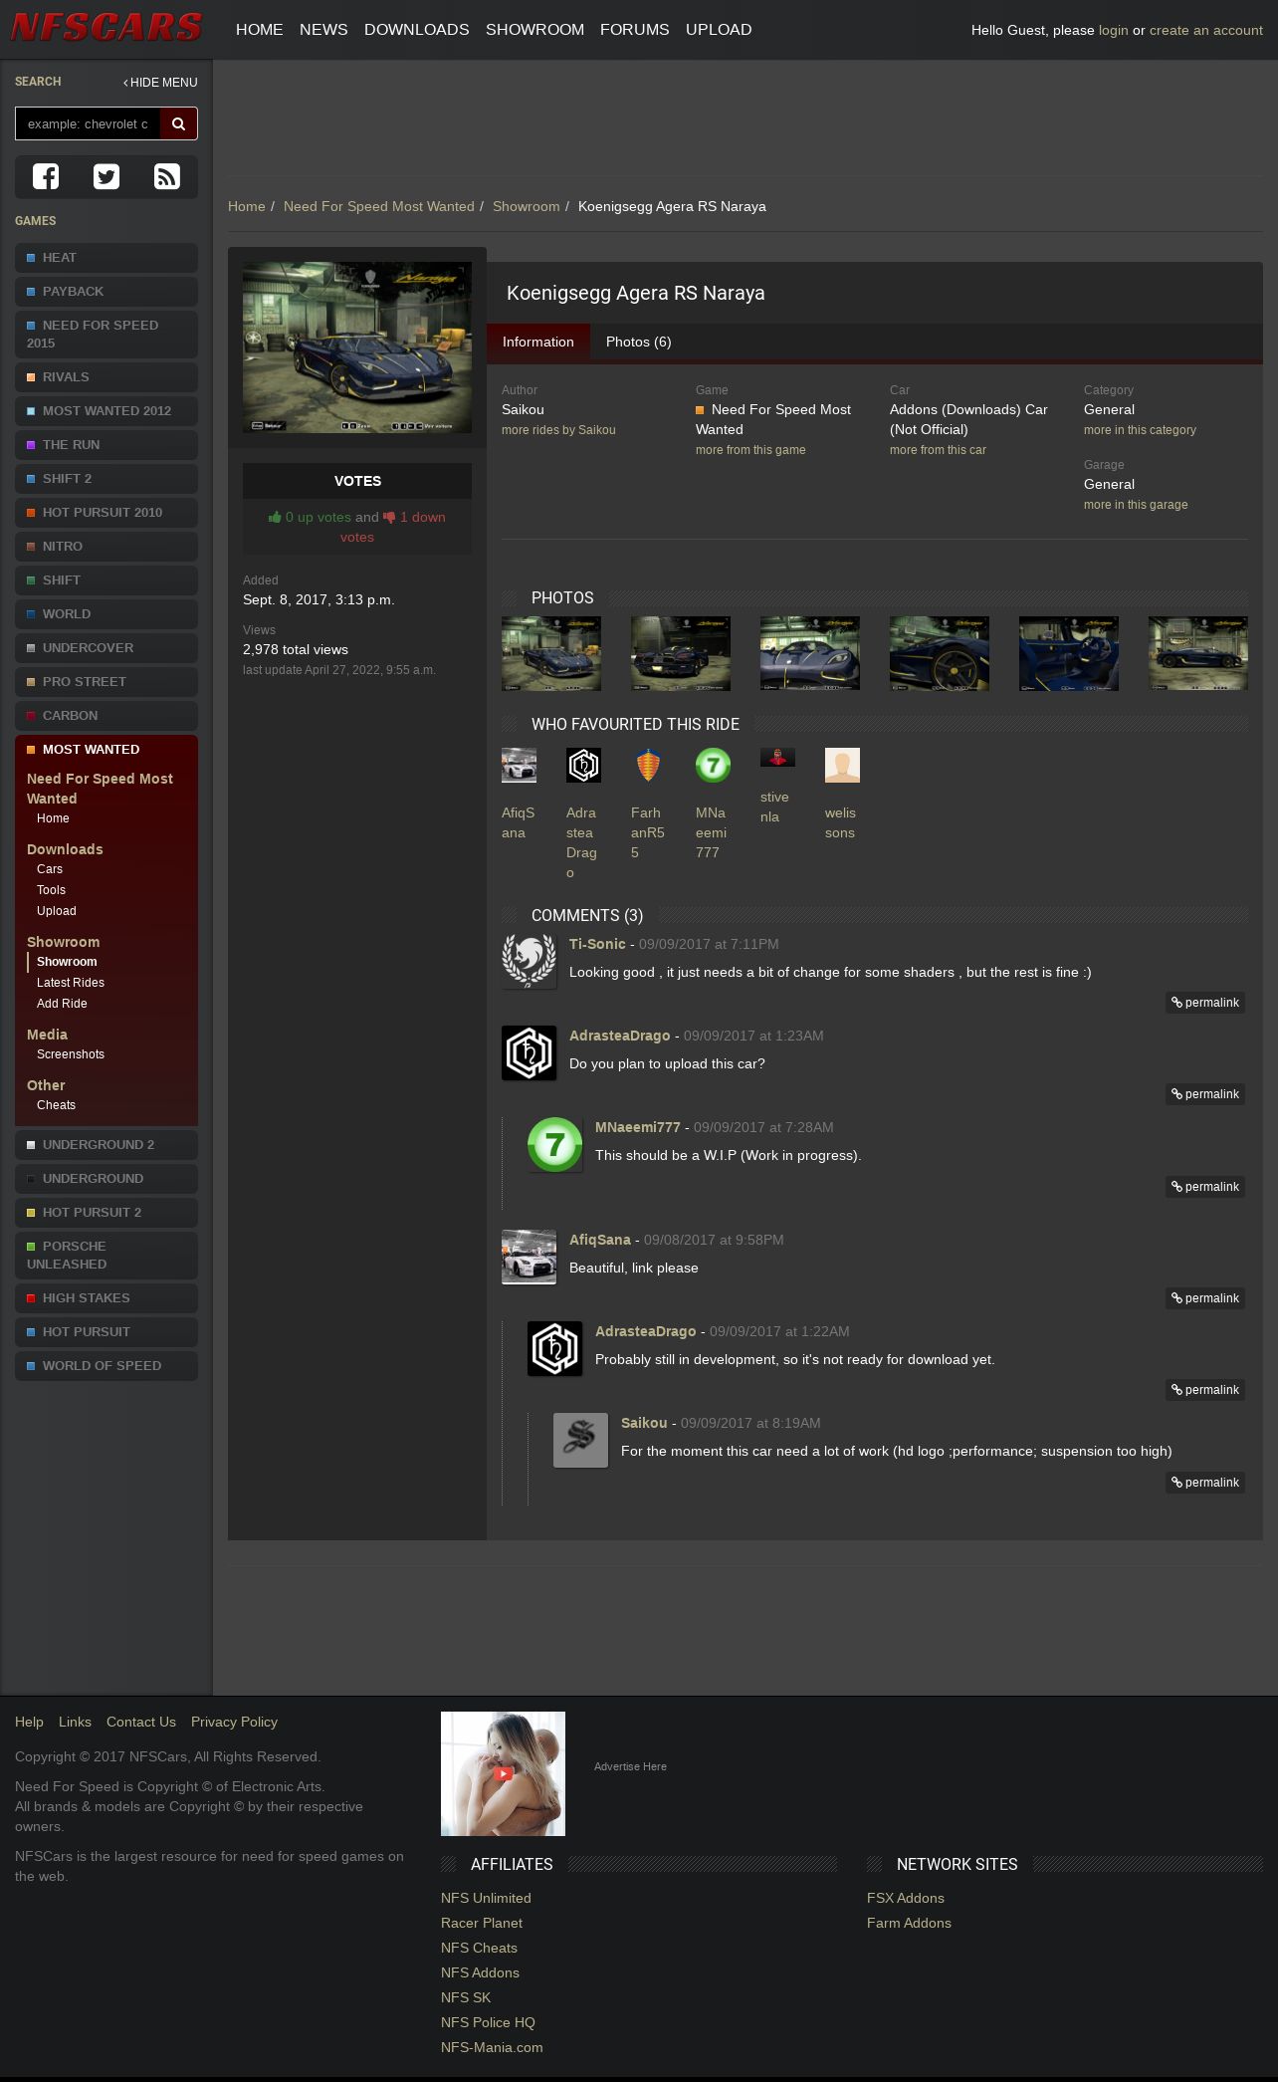Image resolution: width=1278 pixels, height=2082 pixels.
Task: Click MNaeemi777's green 7 comment avatar
Action: [x=554, y=1144]
